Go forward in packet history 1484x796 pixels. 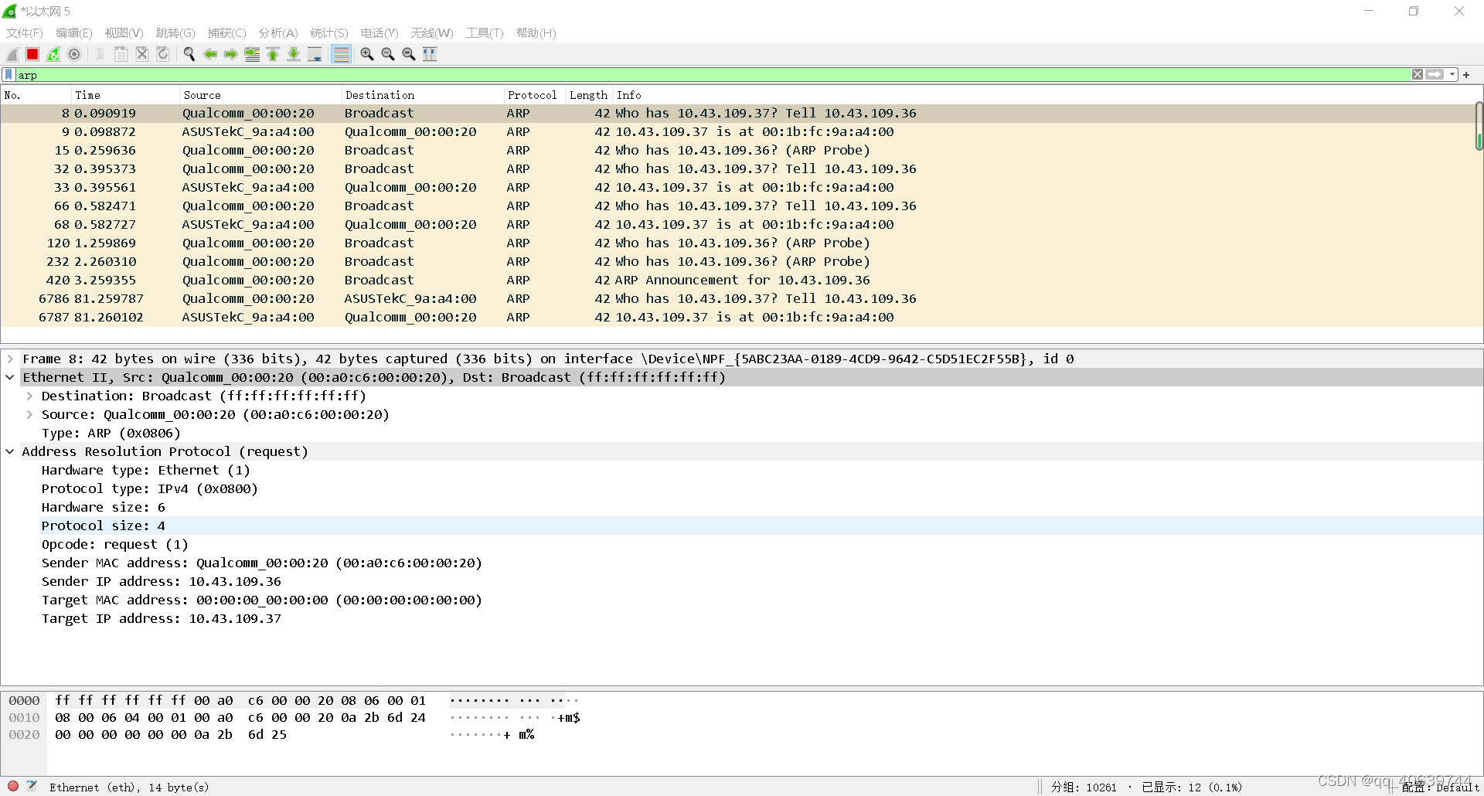[x=231, y=54]
